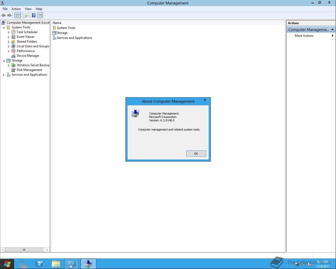The image size is (336, 269).
Task: Click OK in the About dialog
Action: coord(196,154)
